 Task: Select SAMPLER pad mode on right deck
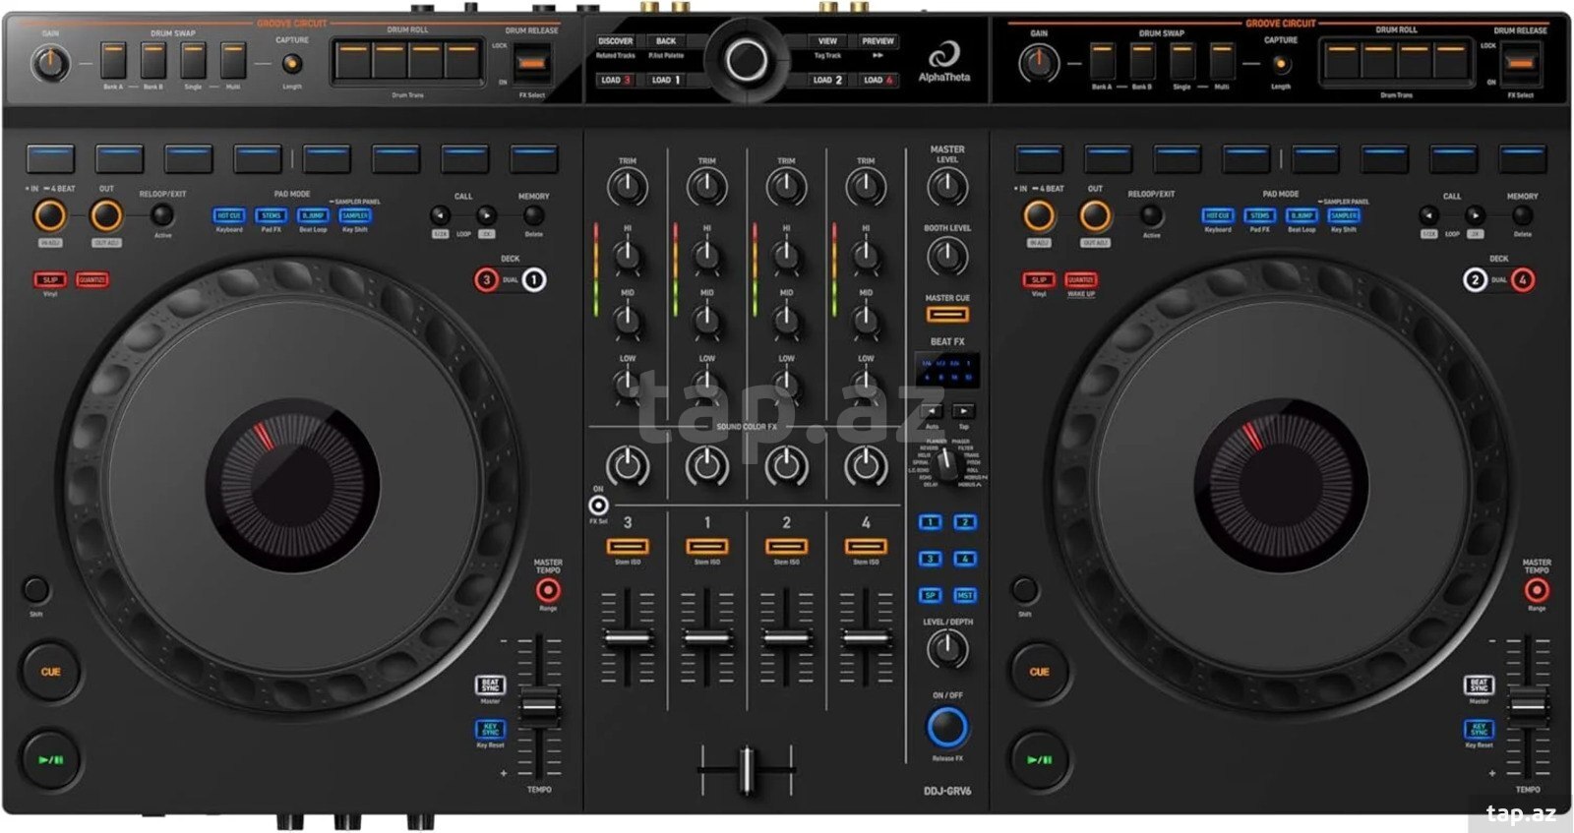(x=1344, y=215)
